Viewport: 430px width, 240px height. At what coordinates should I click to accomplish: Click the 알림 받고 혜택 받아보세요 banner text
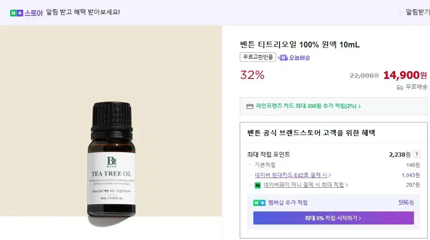[x=83, y=12]
